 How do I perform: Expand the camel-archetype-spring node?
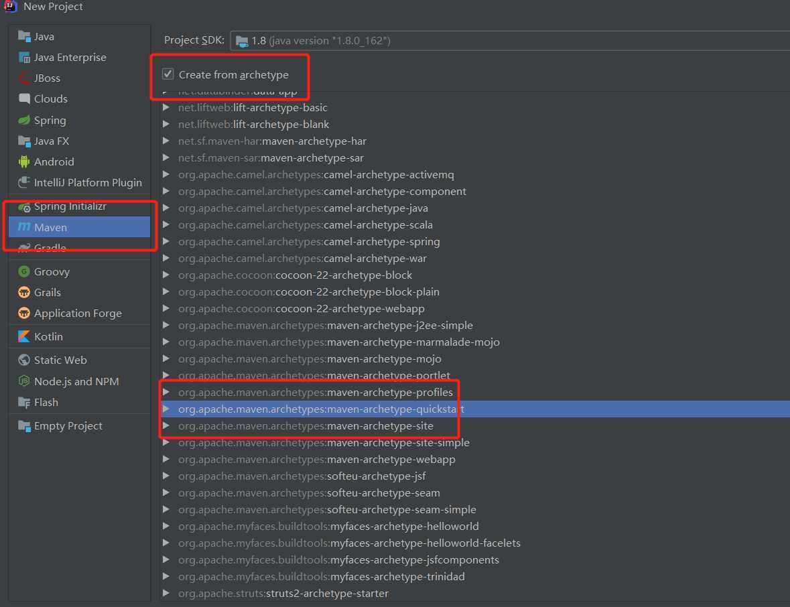point(166,241)
